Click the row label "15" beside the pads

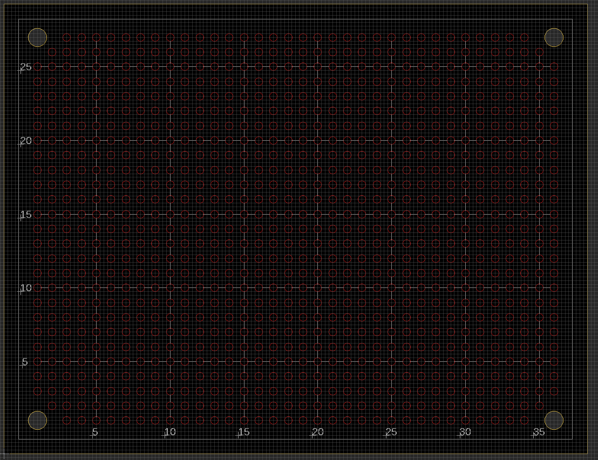pos(26,215)
